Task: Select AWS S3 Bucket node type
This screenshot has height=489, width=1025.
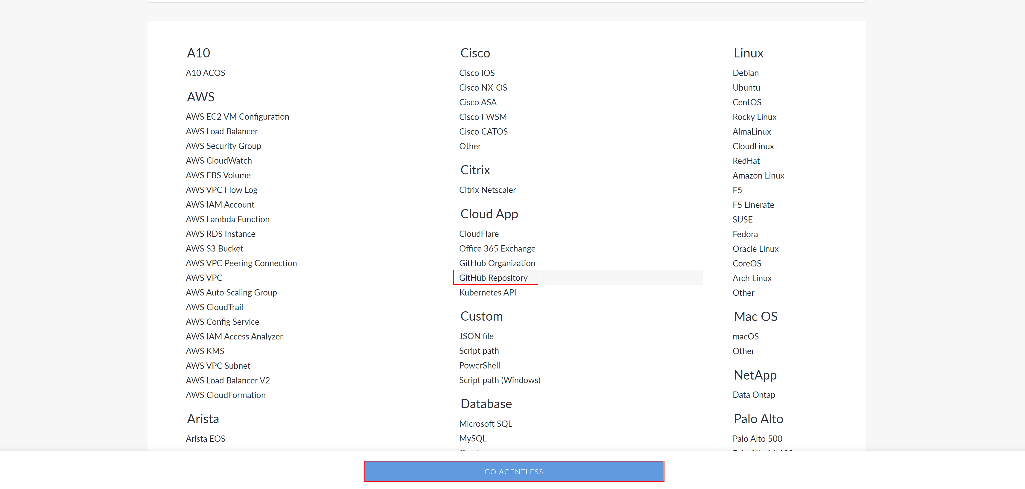Action: [x=215, y=248]
